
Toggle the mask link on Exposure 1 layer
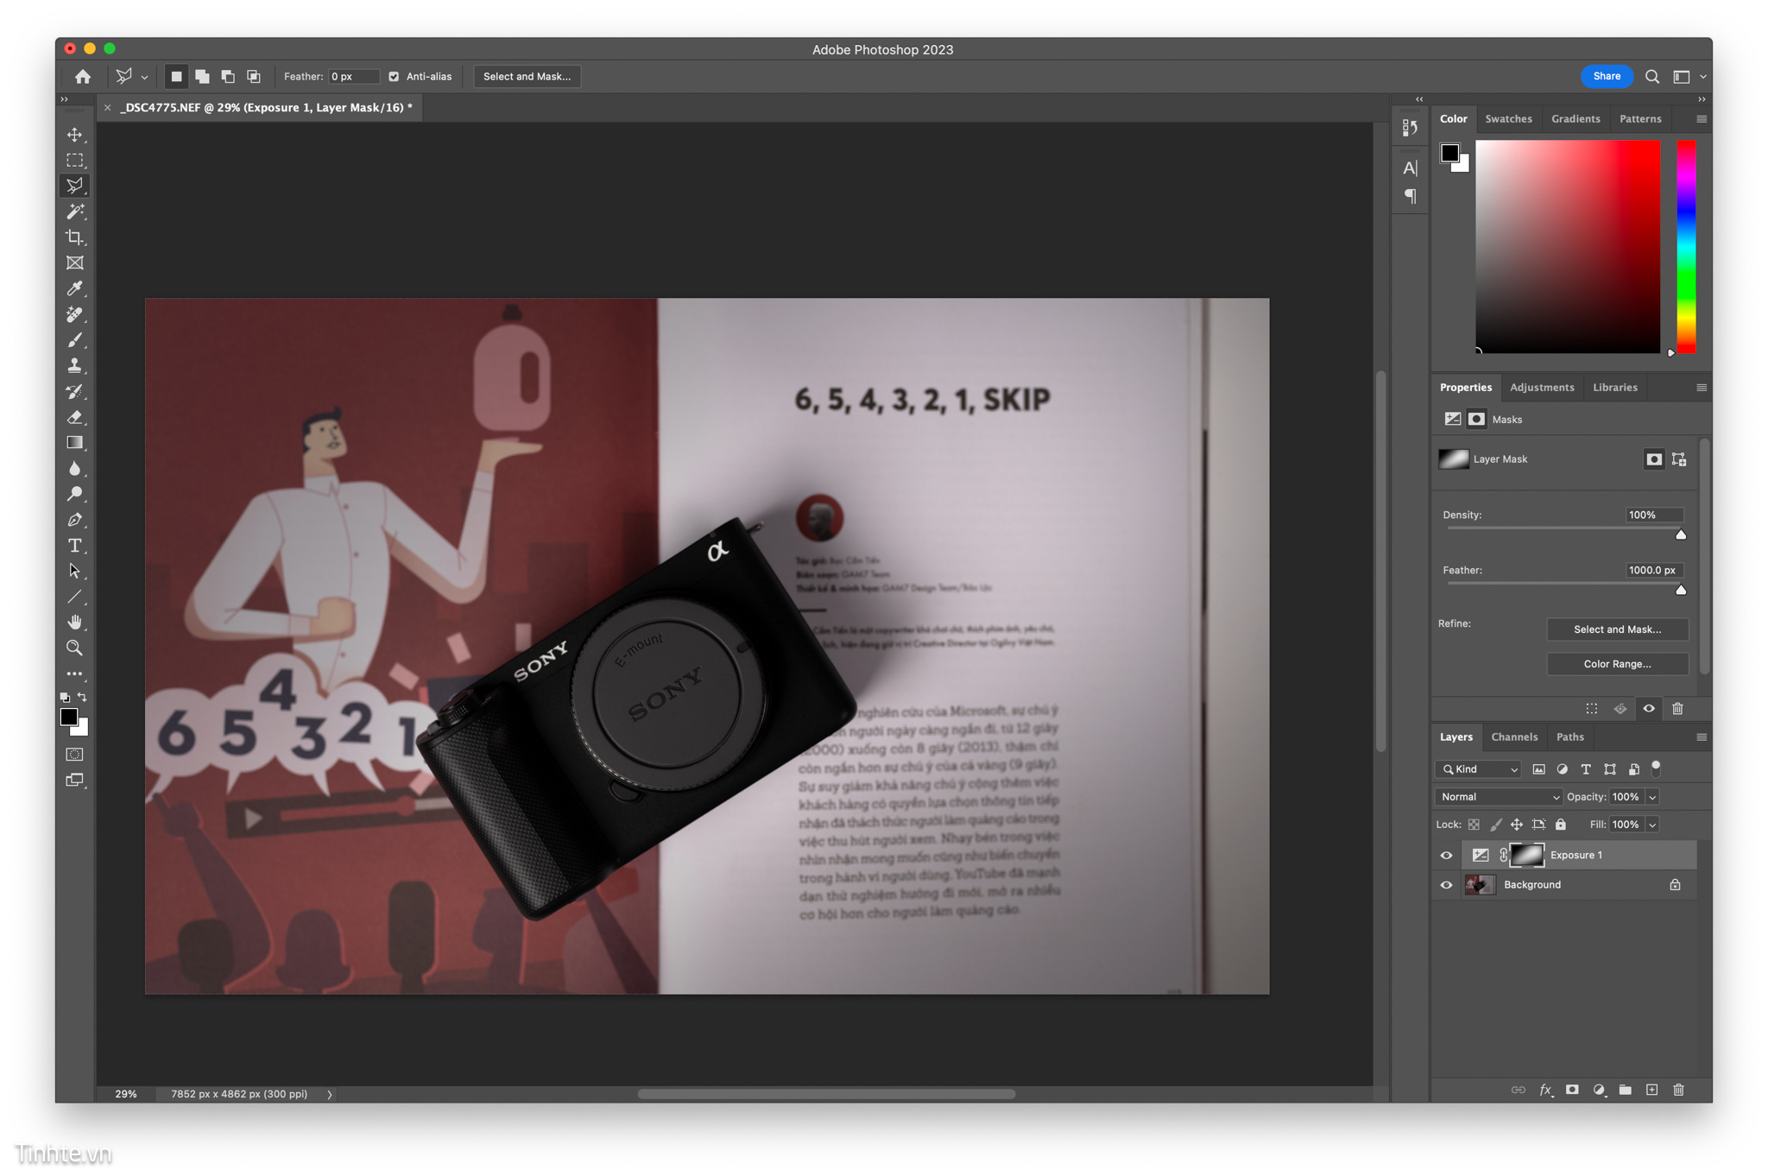1503,855
